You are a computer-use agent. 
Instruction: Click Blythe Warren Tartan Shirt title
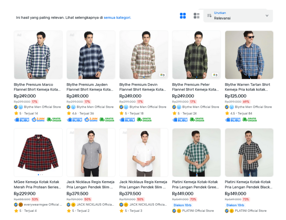(x=248, y=87)
